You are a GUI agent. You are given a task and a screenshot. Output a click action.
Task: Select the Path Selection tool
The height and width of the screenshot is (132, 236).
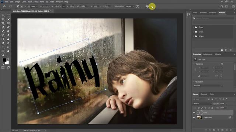8,47
